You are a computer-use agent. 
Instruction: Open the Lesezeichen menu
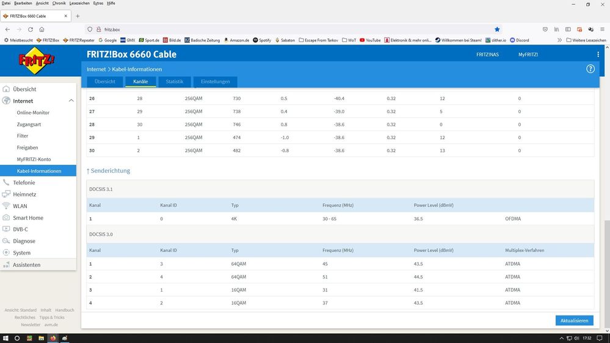tap(79, 3)
